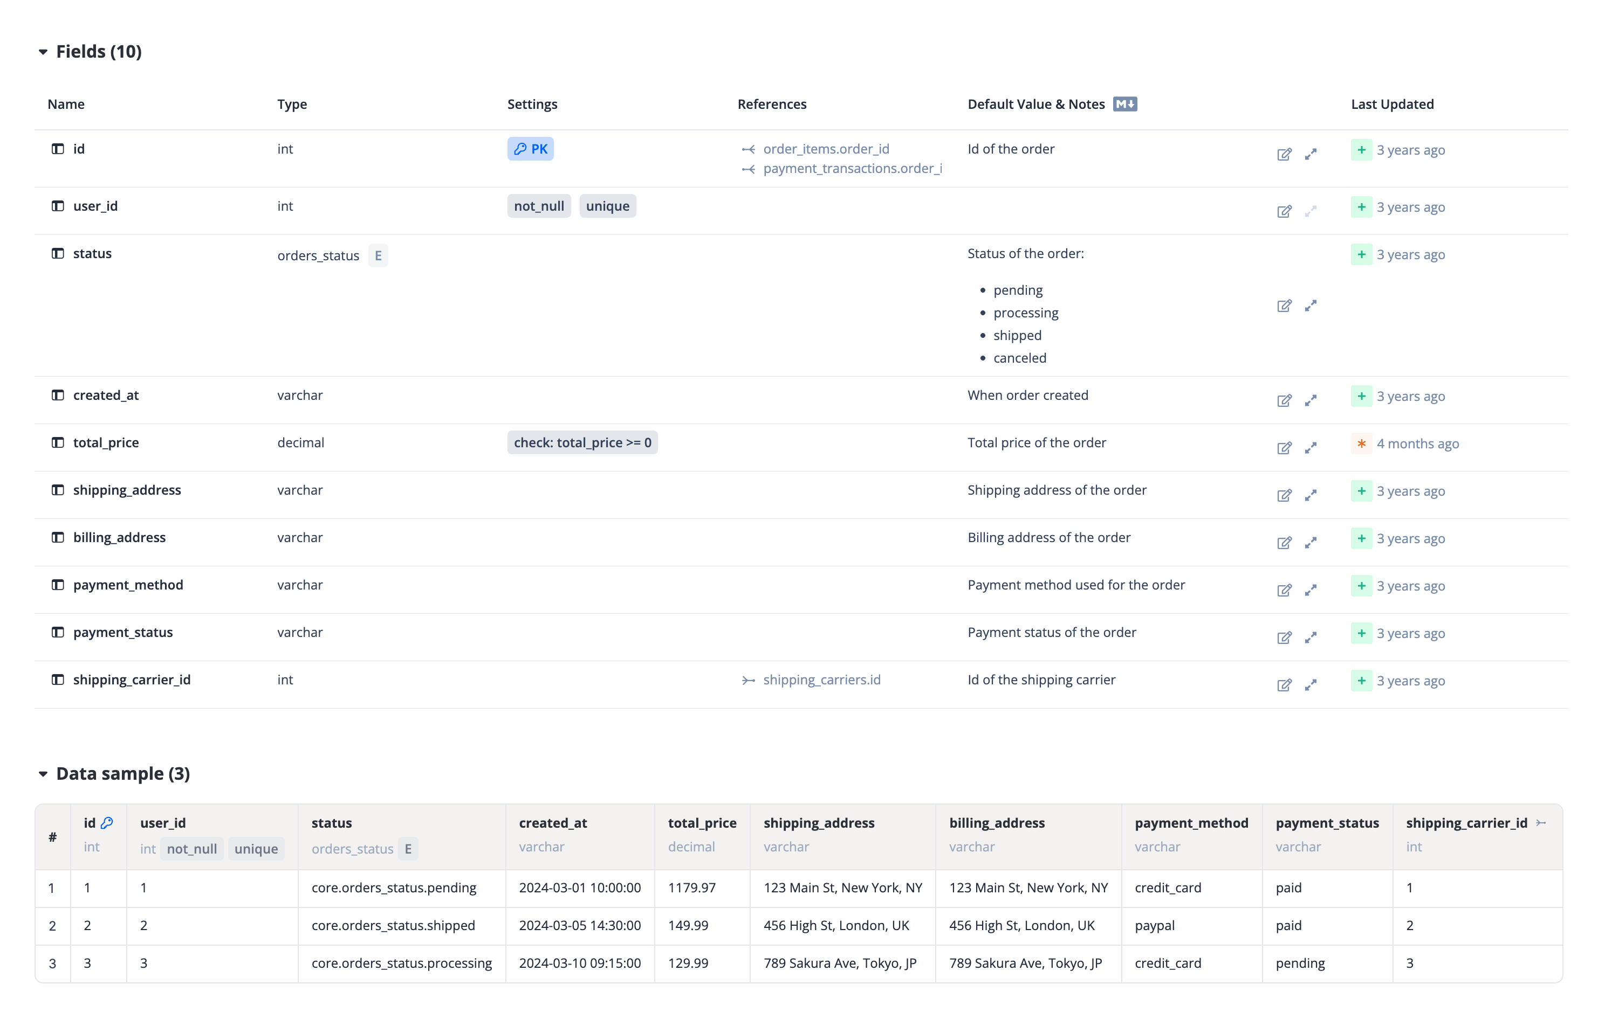Click the E enum badge on orders_status type

(378, 255)
